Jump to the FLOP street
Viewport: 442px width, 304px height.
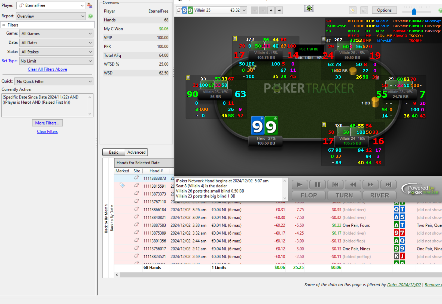(x=309, y=195)
